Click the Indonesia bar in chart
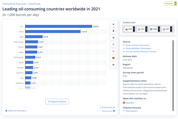This screenshot has height=119, width=178. pyautogui.click(x=28, y=83)
